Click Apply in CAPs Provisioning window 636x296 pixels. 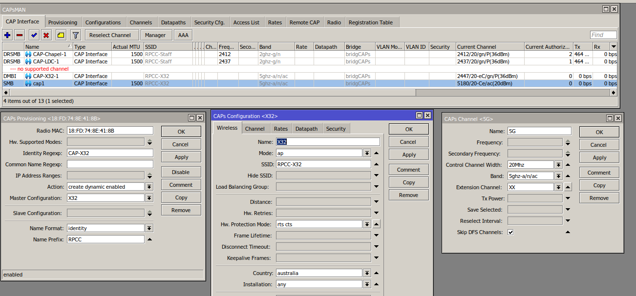pyautogui.click(x=181, y=157)
